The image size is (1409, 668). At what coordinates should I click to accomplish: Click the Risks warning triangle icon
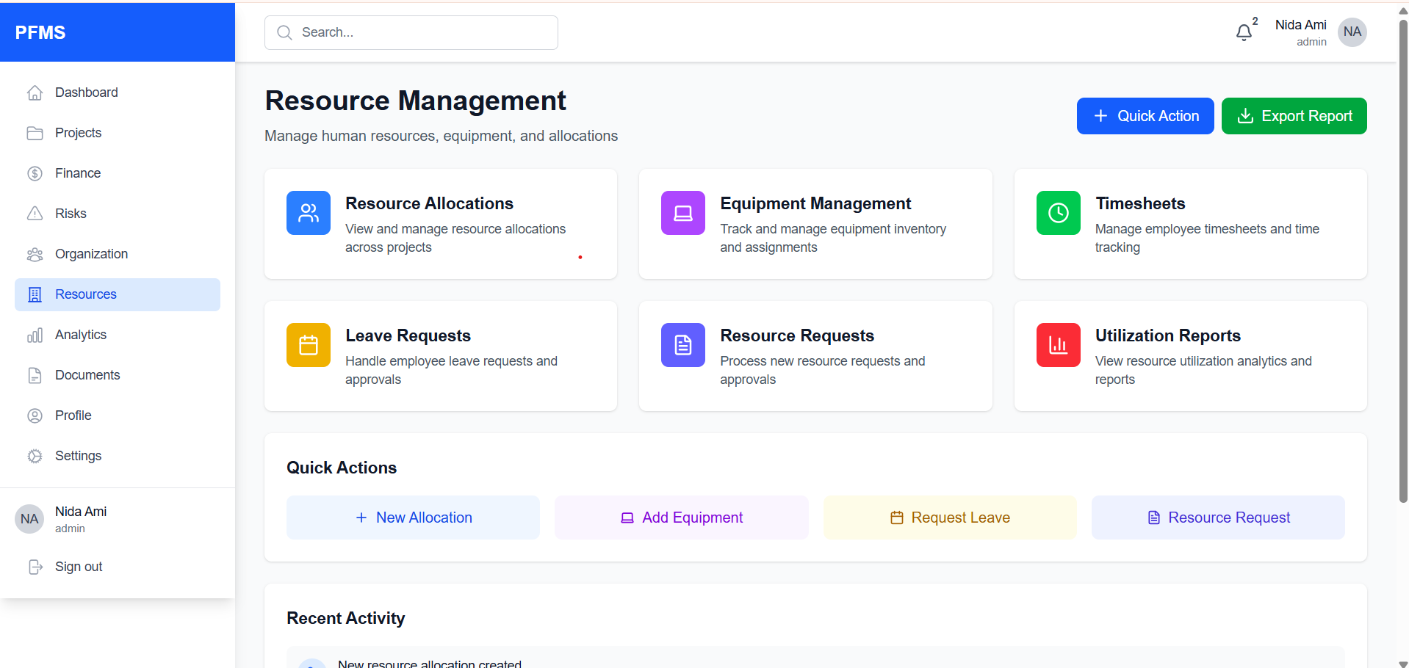pos(35,213)
